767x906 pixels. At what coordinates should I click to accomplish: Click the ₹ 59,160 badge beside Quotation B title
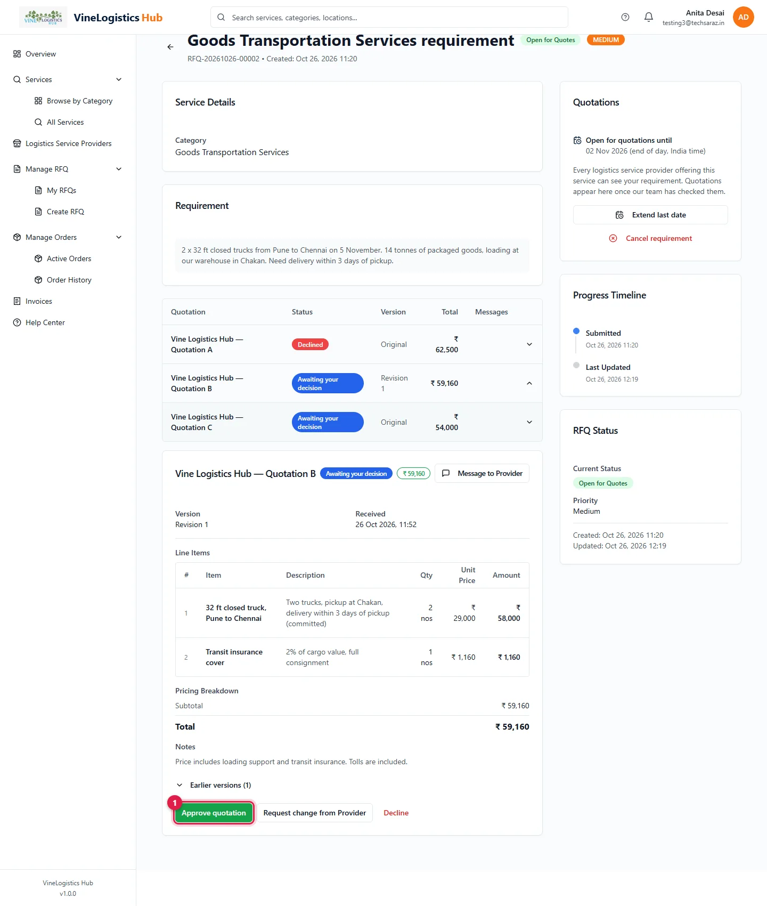pos(413,473)
